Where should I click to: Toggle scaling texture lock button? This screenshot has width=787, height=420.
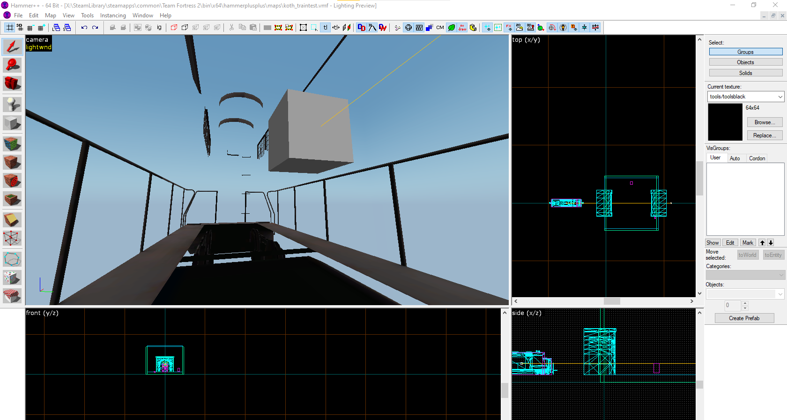[336, 28]
